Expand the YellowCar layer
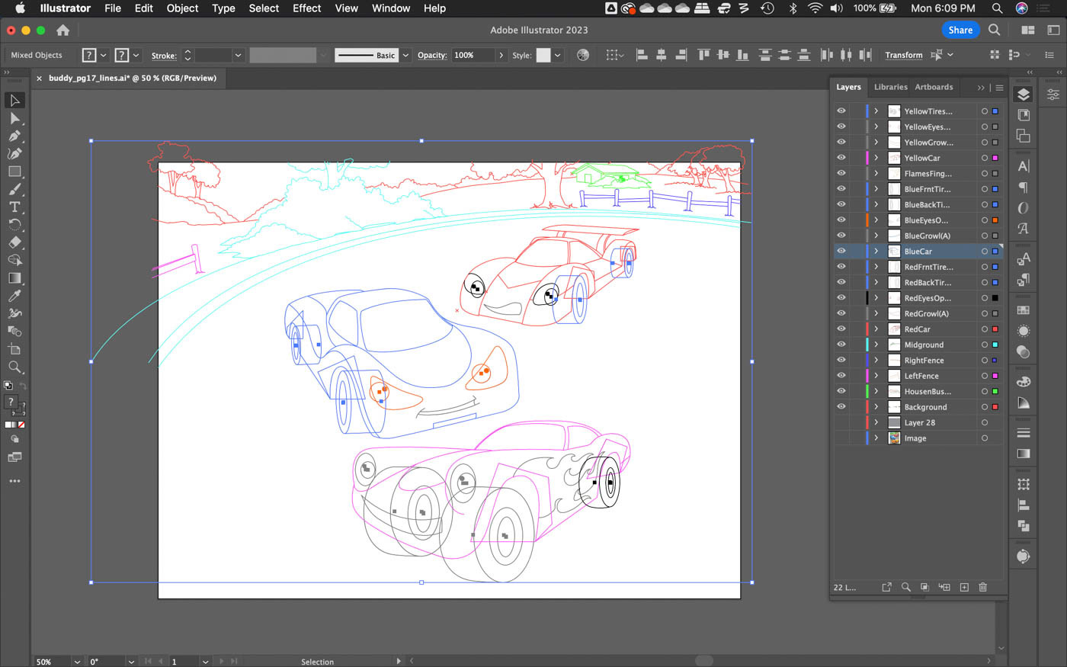The image size is (1067, 667). click(x=876, y=158)
